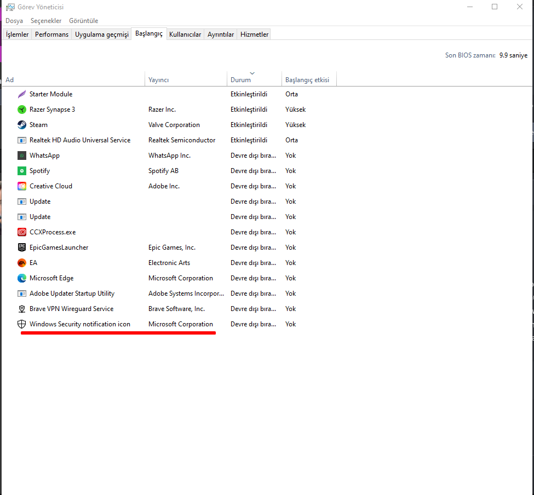
Task: Switch to the Ayrıntılar tab
Action: pos(221,34)
